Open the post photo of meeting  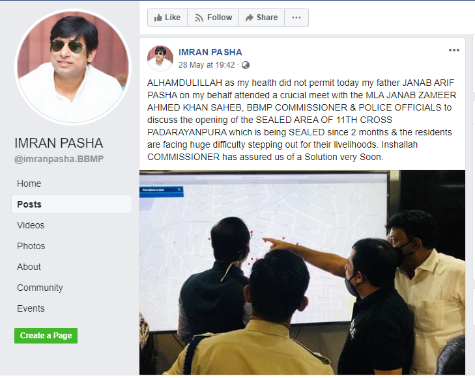[x=302, y=272]
